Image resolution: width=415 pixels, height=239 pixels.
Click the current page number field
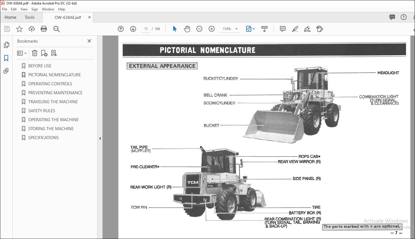[146, 29]
